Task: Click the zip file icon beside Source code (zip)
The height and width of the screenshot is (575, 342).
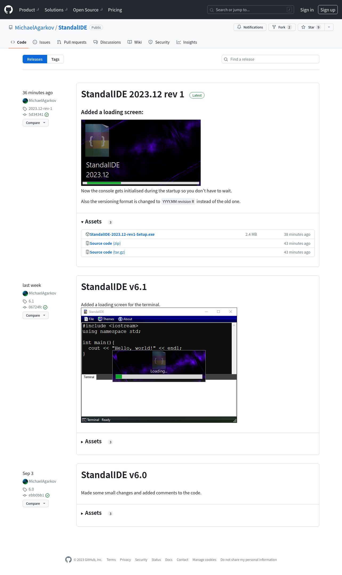Action: (x=87, y=243)
